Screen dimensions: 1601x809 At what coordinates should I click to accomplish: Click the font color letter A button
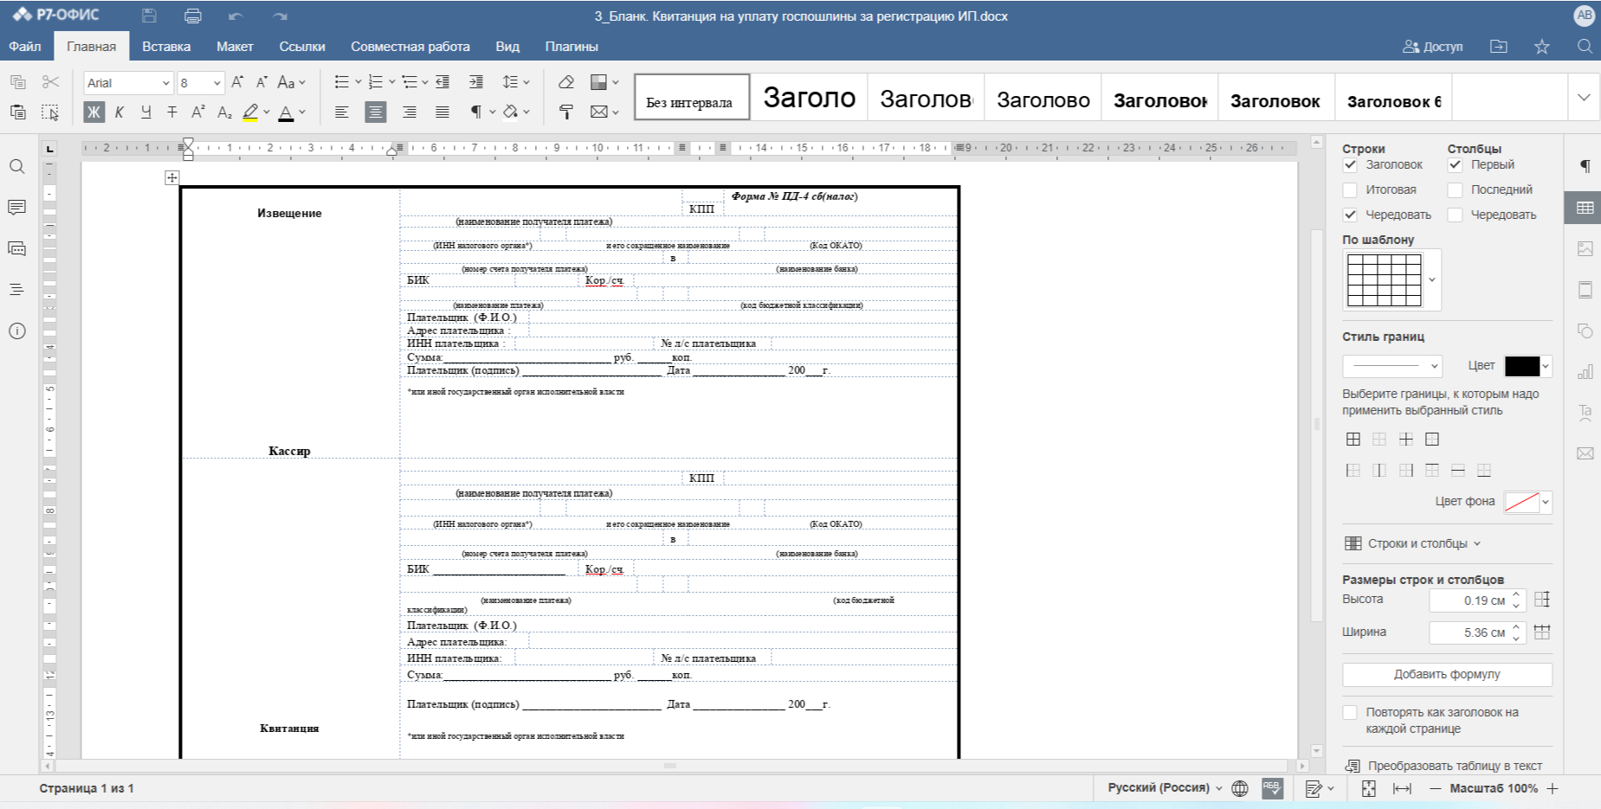point(286,112)
